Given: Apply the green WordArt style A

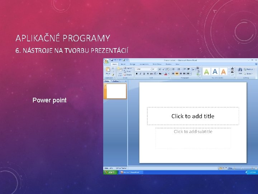Looking at the screenshot, I should pyautogui.click(x=206, y=71).
